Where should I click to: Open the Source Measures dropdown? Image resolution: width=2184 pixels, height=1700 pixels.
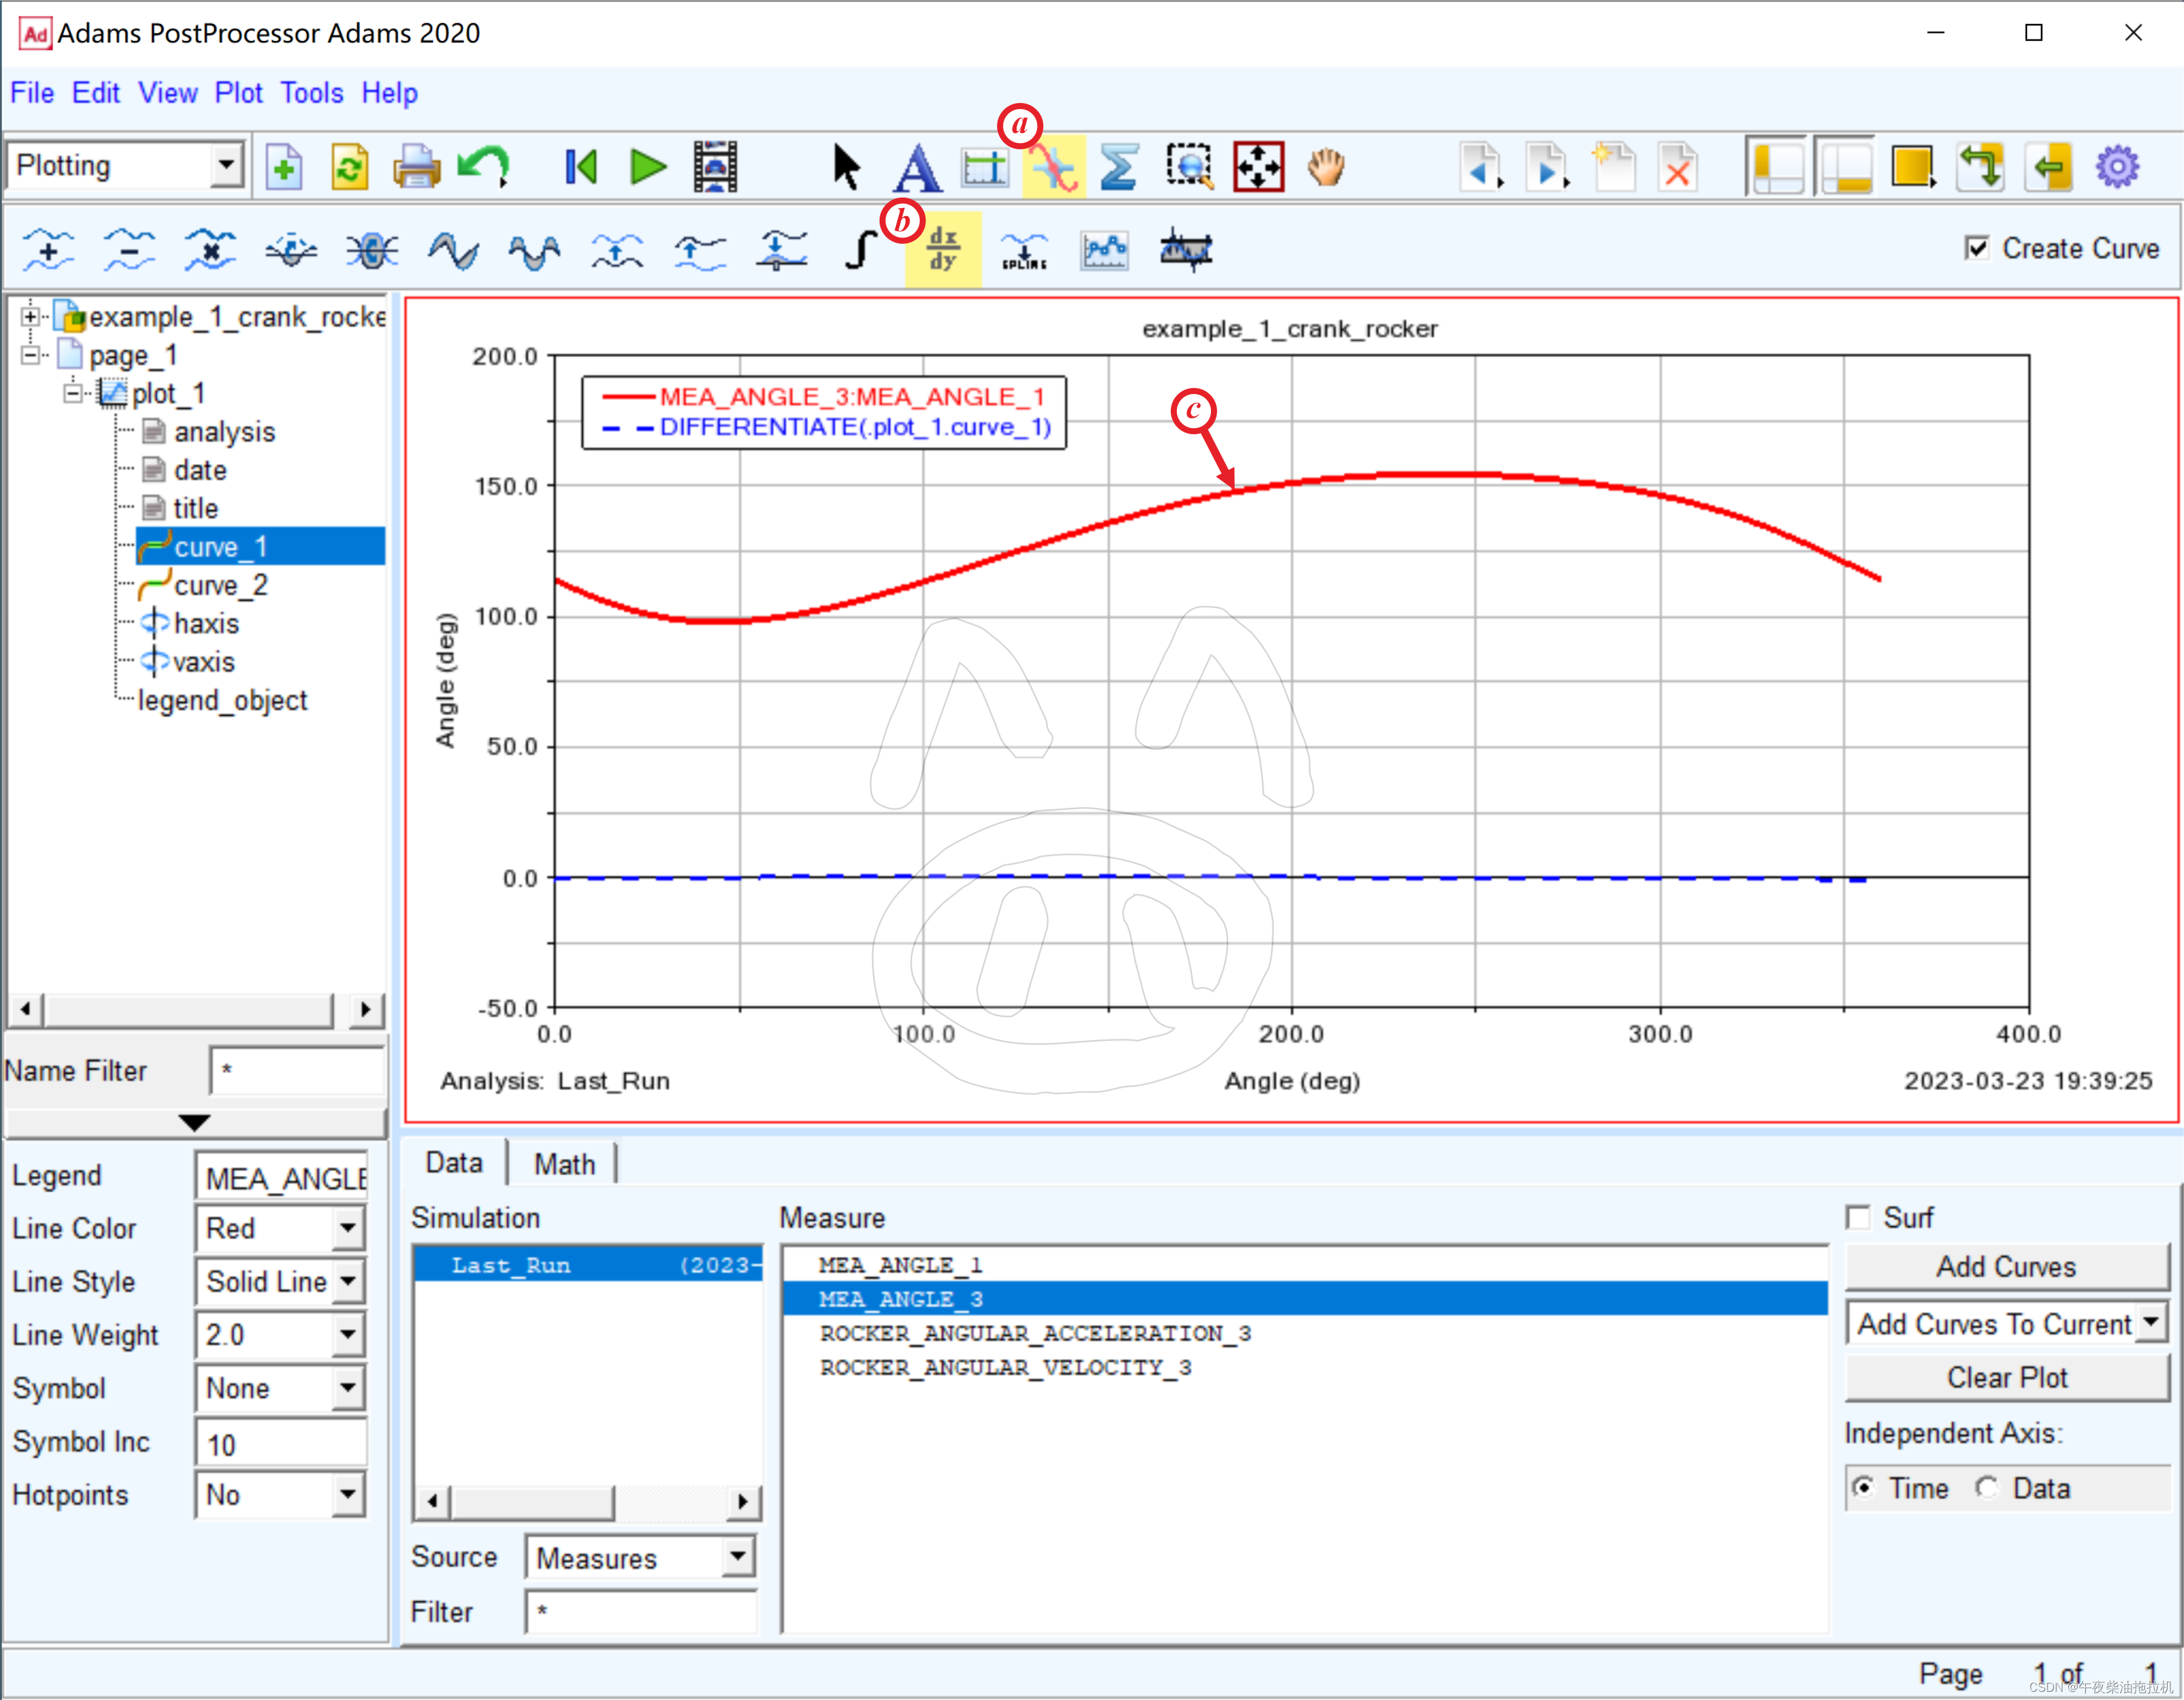(738, 1557)
